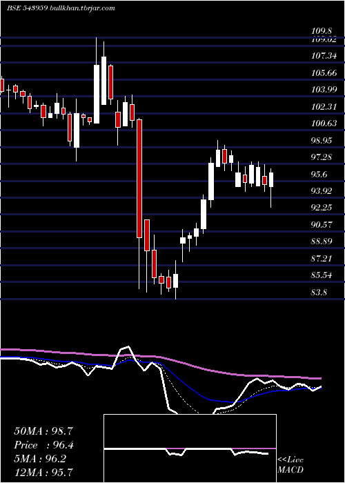Select the 107.34 price axis label
This screenshot has width=345, height=483.
point(324,56)
